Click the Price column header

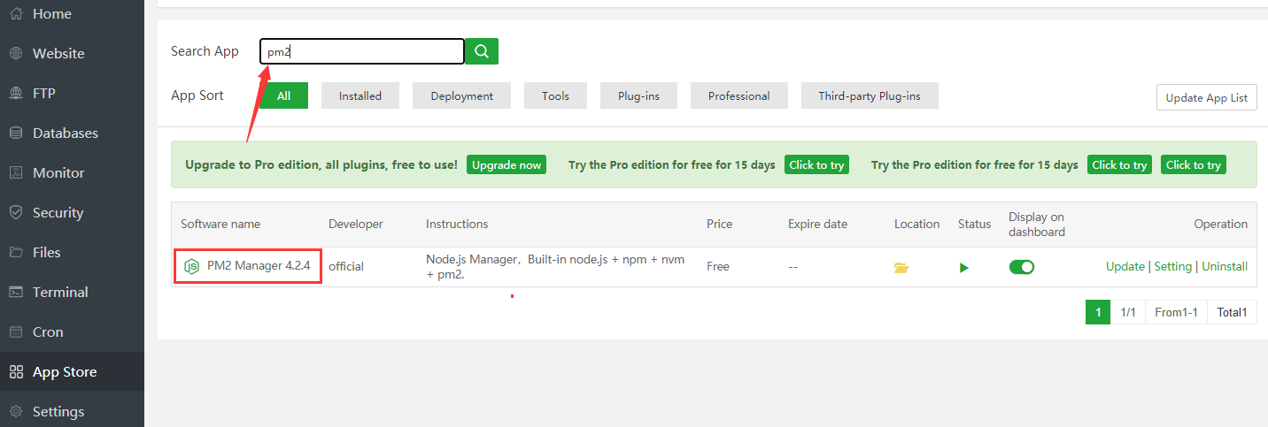point(720,224)
